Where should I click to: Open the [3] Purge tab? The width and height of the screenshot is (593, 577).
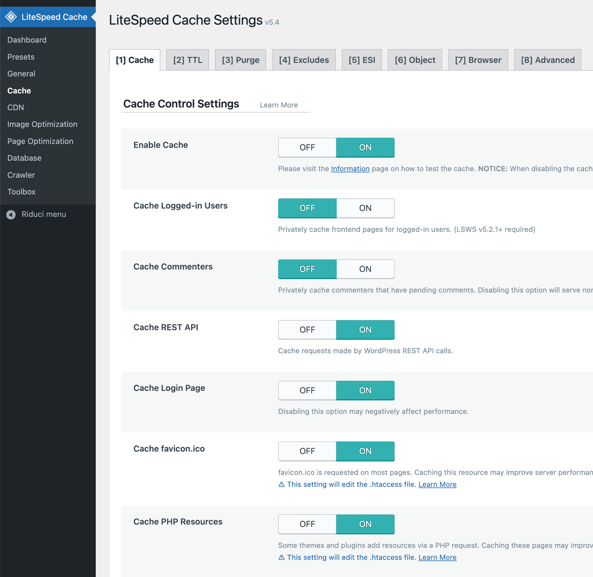241,60
